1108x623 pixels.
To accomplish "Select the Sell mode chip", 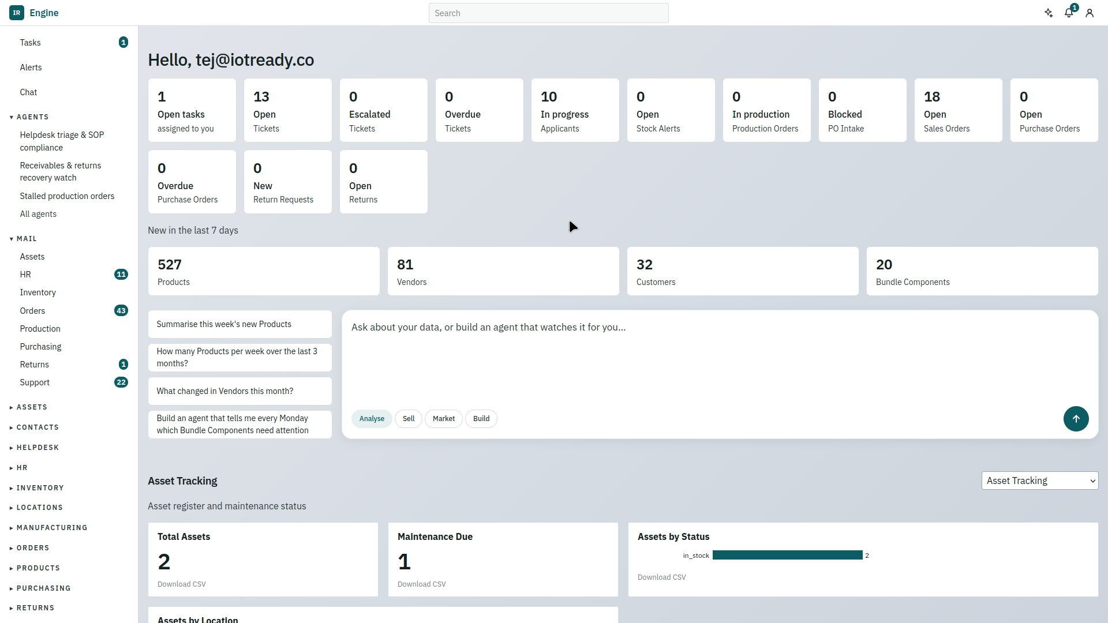I will click(409, 419).
